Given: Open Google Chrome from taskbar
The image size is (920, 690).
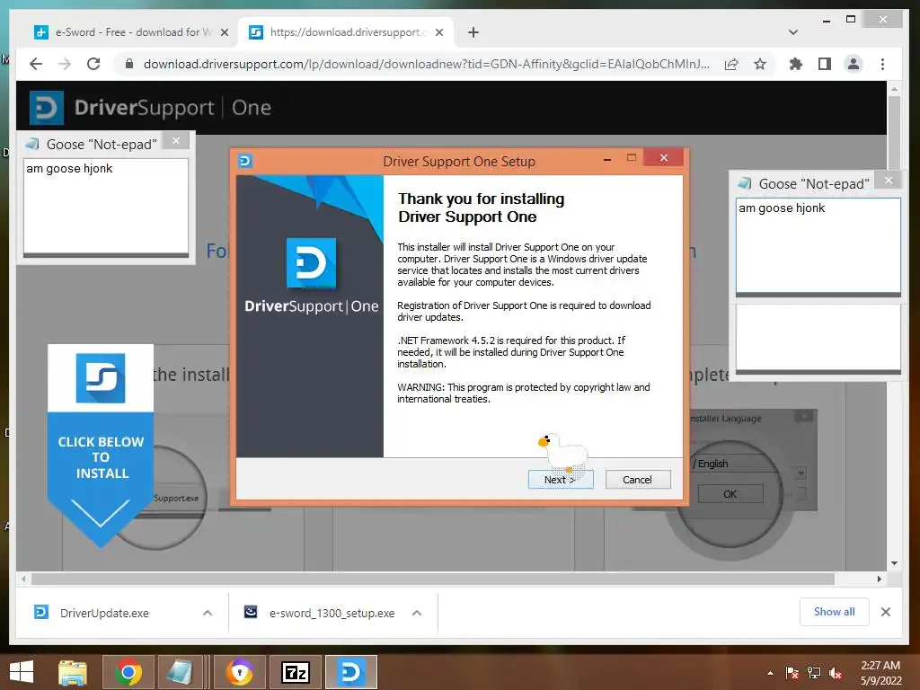Looking at the screenshot, I should click(128, 672).
